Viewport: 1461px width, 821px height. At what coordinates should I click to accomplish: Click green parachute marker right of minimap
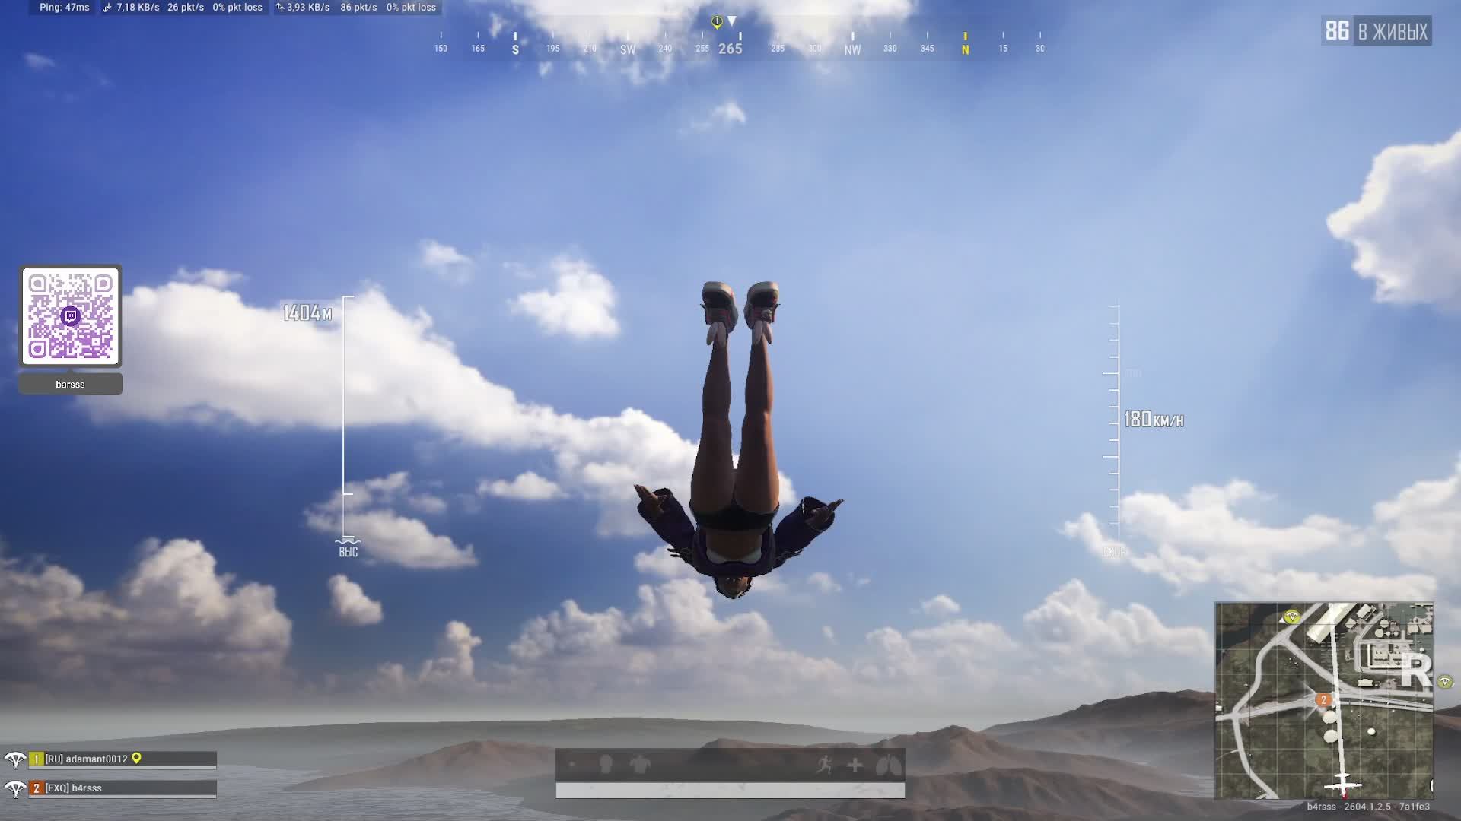[x=1444, y=682]
